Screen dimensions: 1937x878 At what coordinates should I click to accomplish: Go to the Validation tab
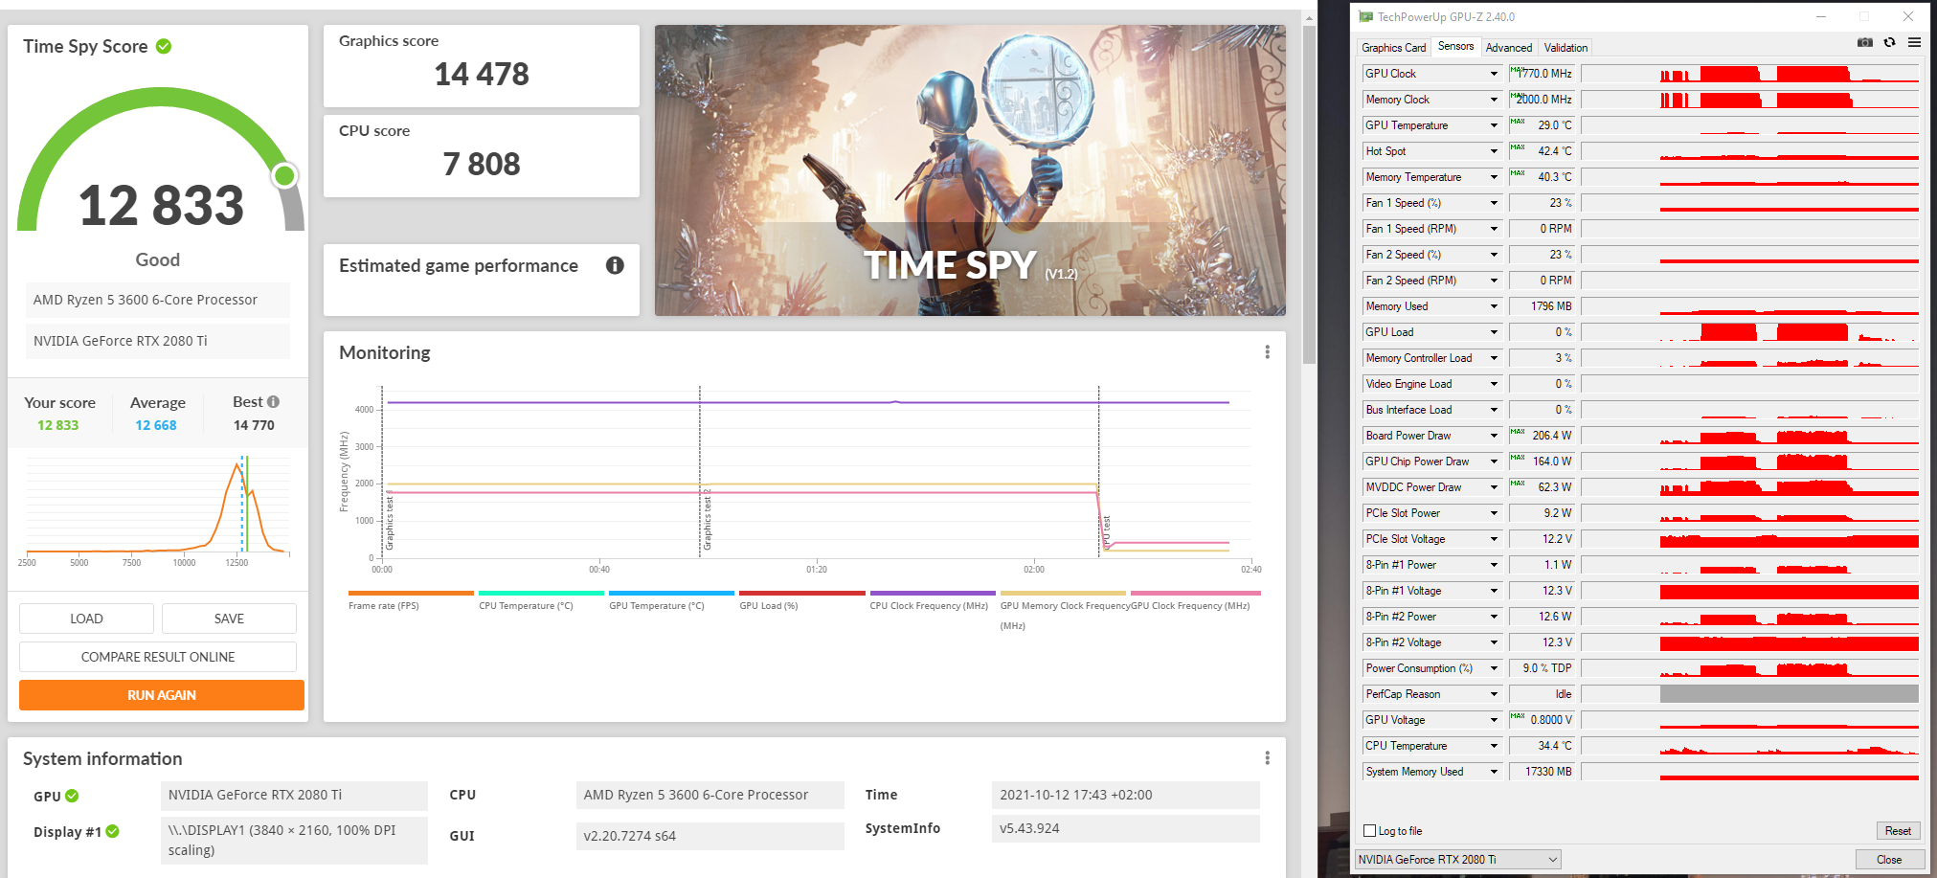coord(1565,47)
